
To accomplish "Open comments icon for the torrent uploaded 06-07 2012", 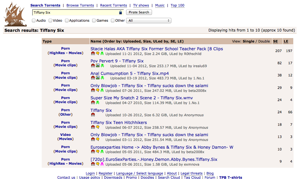I will point(98,127).
